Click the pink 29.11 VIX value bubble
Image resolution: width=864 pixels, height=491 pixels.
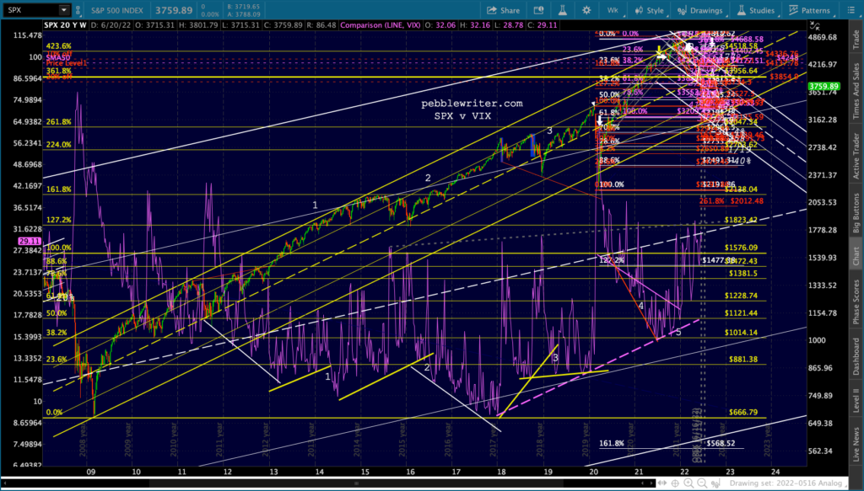[x=30, y=241]
